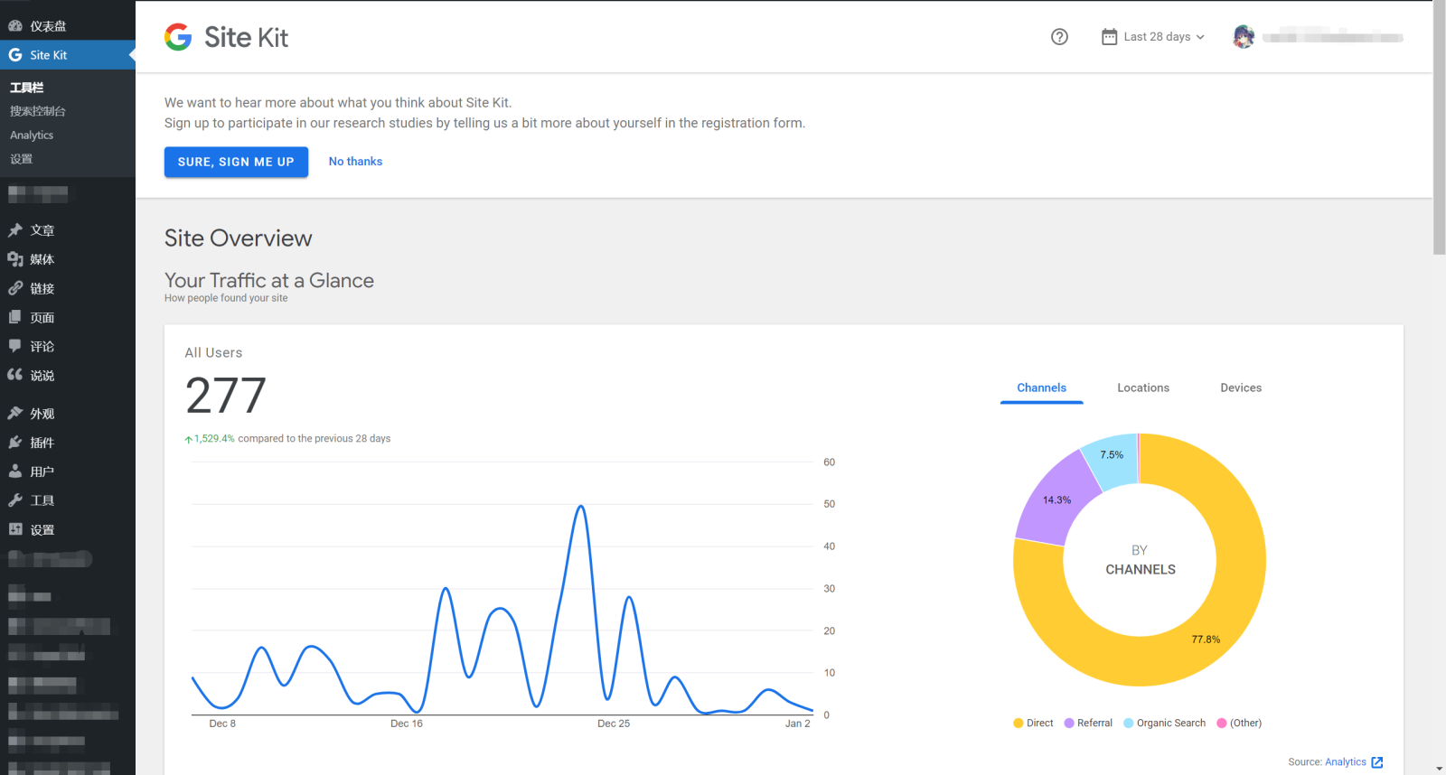Open the Analytics source link
1446x775 pixels.
click(x=1346, y=762)
